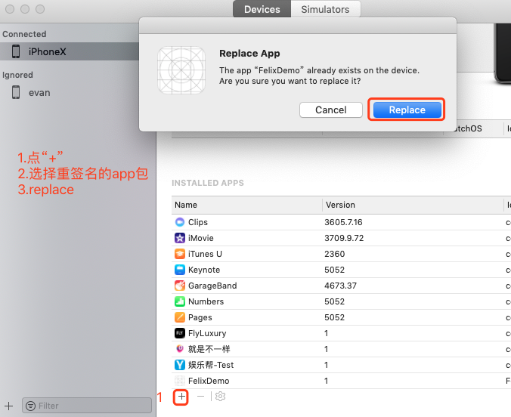Click version 5052 in the Pages row
The height and width of the screenshot is (417, 511).
(x=334, y=317)
